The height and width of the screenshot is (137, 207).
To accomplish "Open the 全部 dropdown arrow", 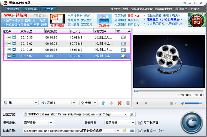I will (x=95, y=103).
